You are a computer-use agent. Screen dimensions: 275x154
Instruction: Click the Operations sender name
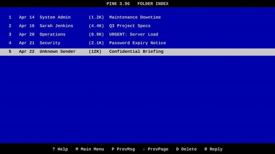(52, 34)
